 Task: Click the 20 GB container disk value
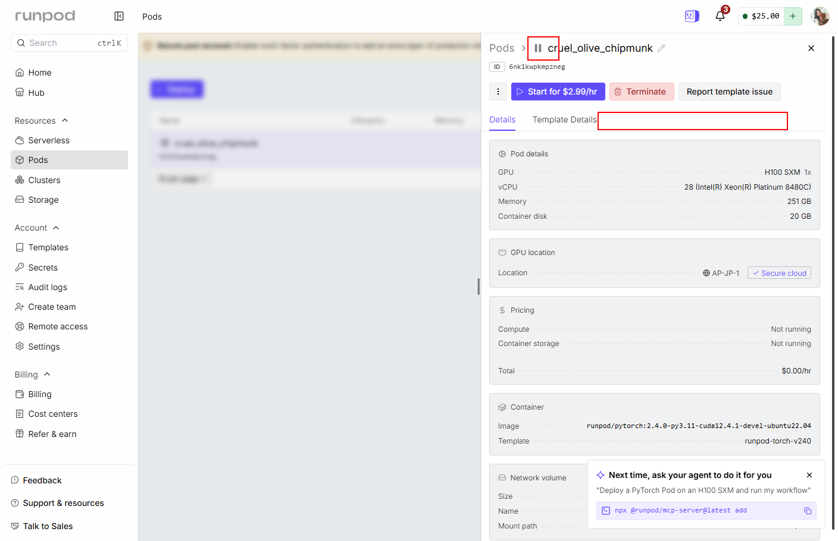(x=801, y=216)
